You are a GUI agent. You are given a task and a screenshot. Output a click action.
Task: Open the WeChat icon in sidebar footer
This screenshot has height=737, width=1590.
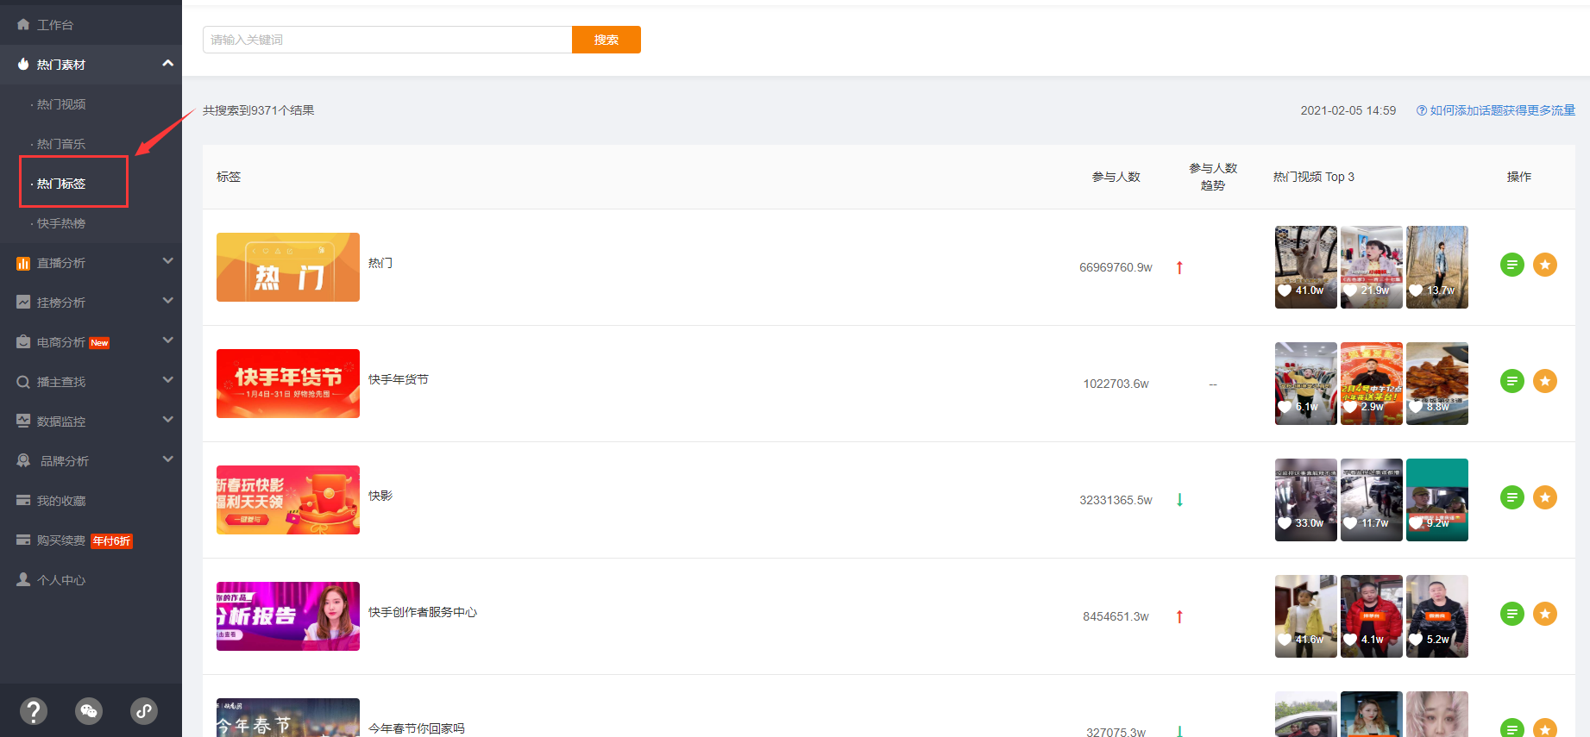(89, 711)
